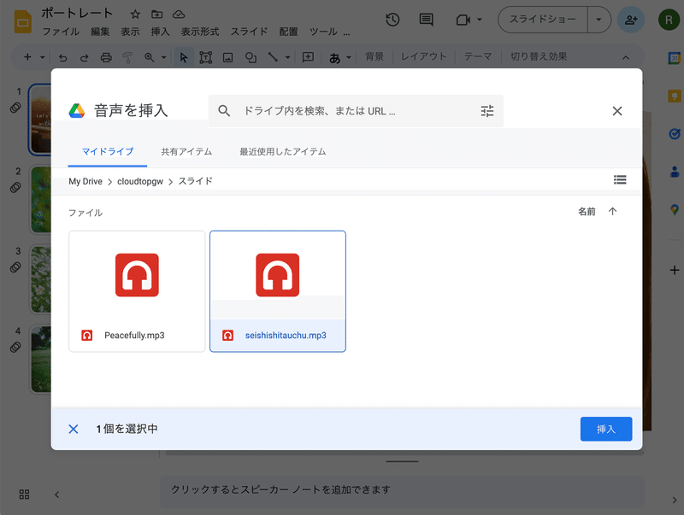Expand the zoom level dropdown
This screenshot has height=515, width=684.
tap(163, 57)
